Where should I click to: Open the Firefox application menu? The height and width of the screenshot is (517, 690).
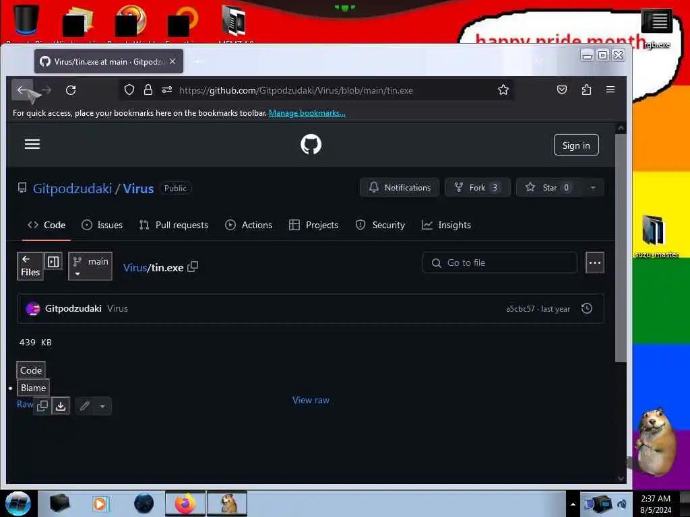(x=610, y=90)
